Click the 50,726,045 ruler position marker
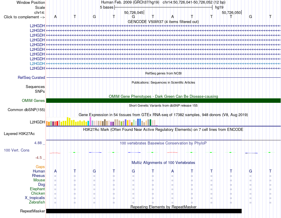This screenshot has width=281, height=218. point(134,12)
